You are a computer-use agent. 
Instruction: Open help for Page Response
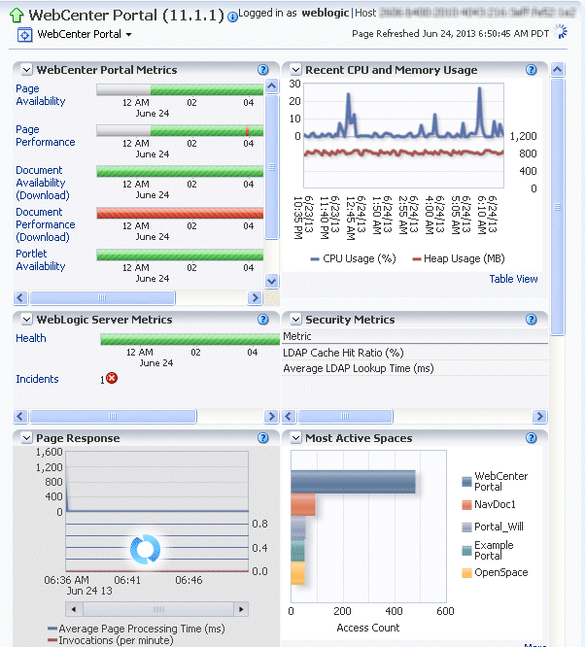262,438
